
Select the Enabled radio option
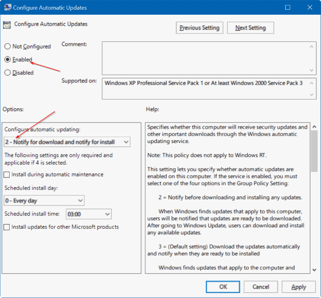pyautogui.click(x=8, y=59)
